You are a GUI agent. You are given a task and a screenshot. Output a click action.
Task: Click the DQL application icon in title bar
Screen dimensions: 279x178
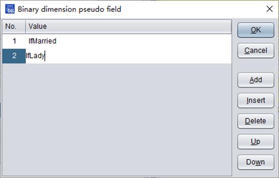(10, 9)
